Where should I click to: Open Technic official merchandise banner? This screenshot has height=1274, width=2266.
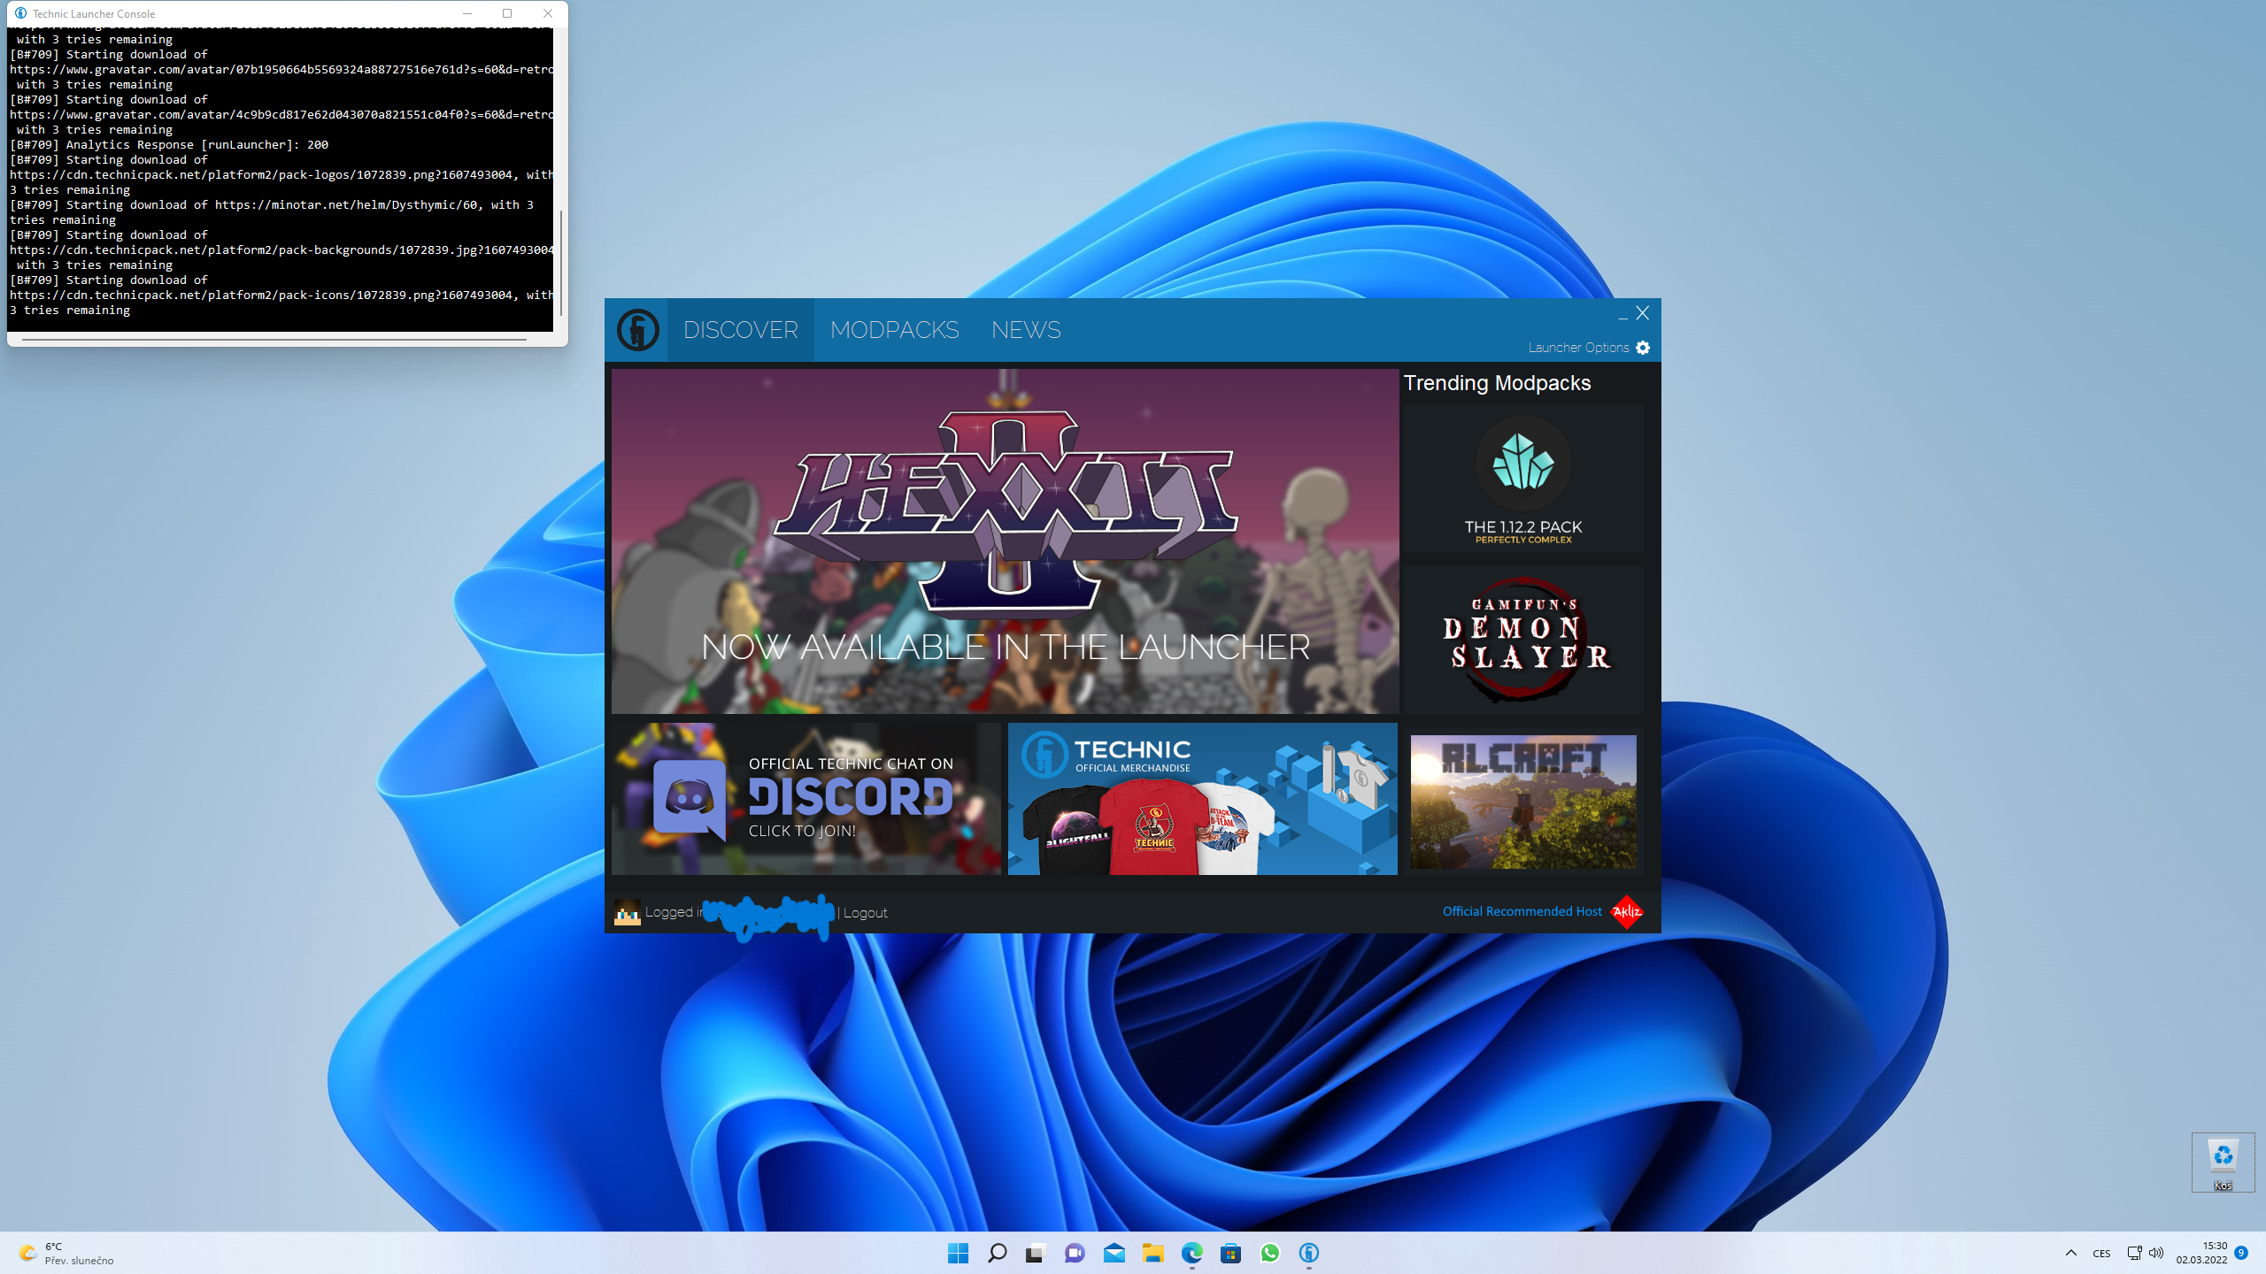[x=1203, y=799]
